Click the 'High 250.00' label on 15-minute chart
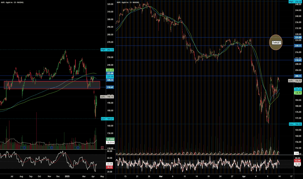 [295, 1]
